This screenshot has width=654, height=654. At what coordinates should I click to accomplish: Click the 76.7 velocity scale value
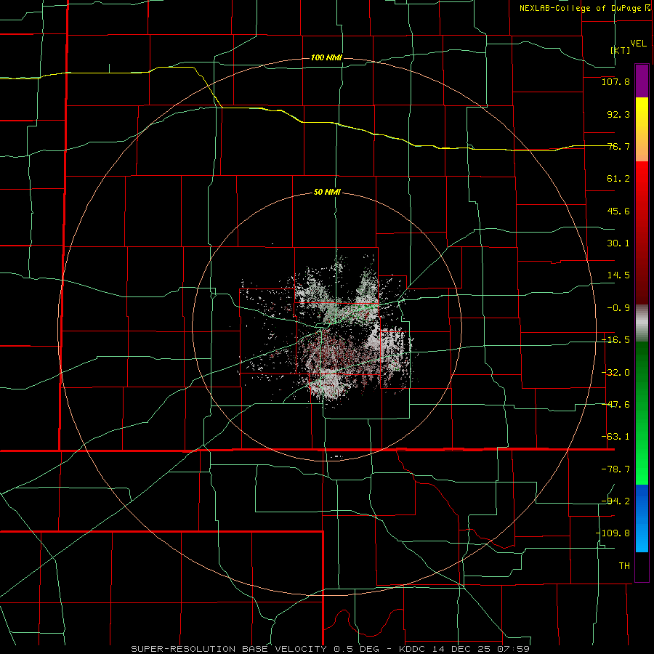click(618, 146)
